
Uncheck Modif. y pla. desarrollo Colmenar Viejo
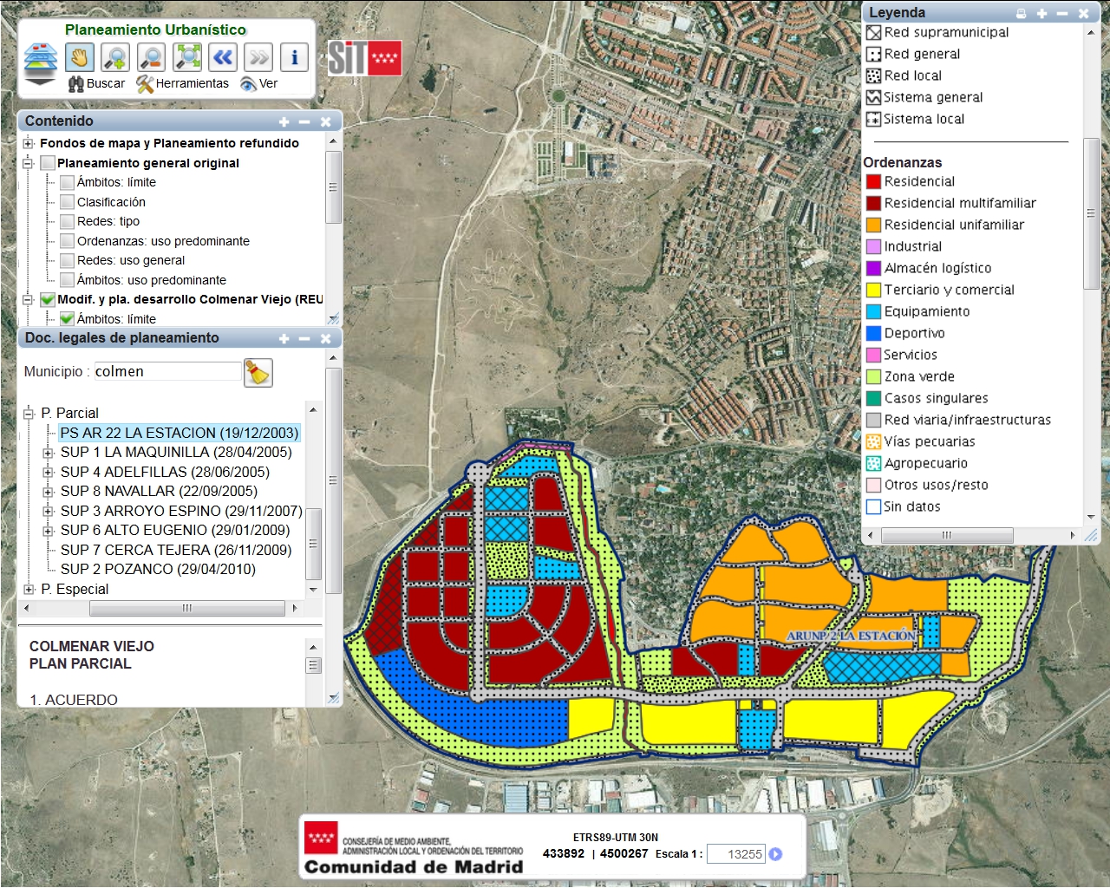tap(48, 299)
